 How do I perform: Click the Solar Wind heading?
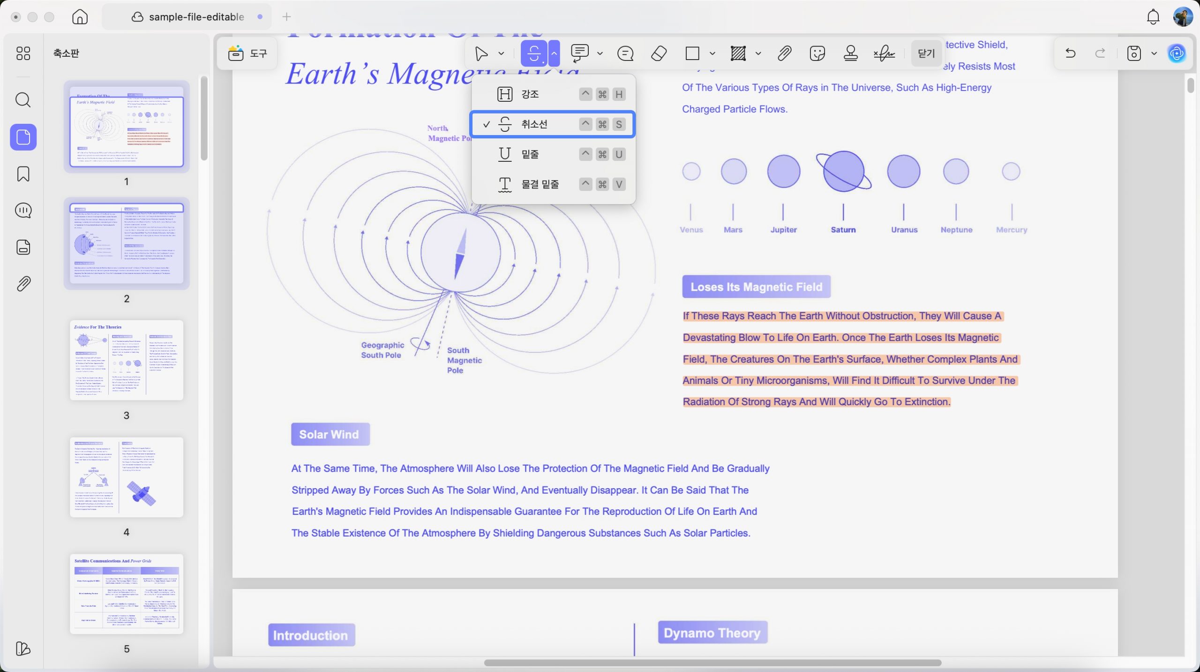point(330,434)
